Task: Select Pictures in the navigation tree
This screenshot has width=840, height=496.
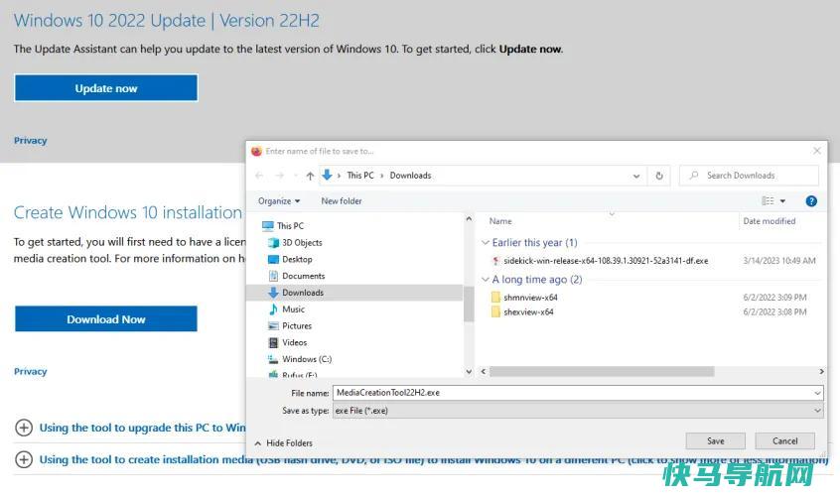Action: (x=297, y=325)
